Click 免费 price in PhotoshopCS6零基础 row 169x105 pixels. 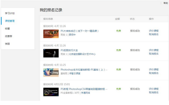(x=118, y=89)
